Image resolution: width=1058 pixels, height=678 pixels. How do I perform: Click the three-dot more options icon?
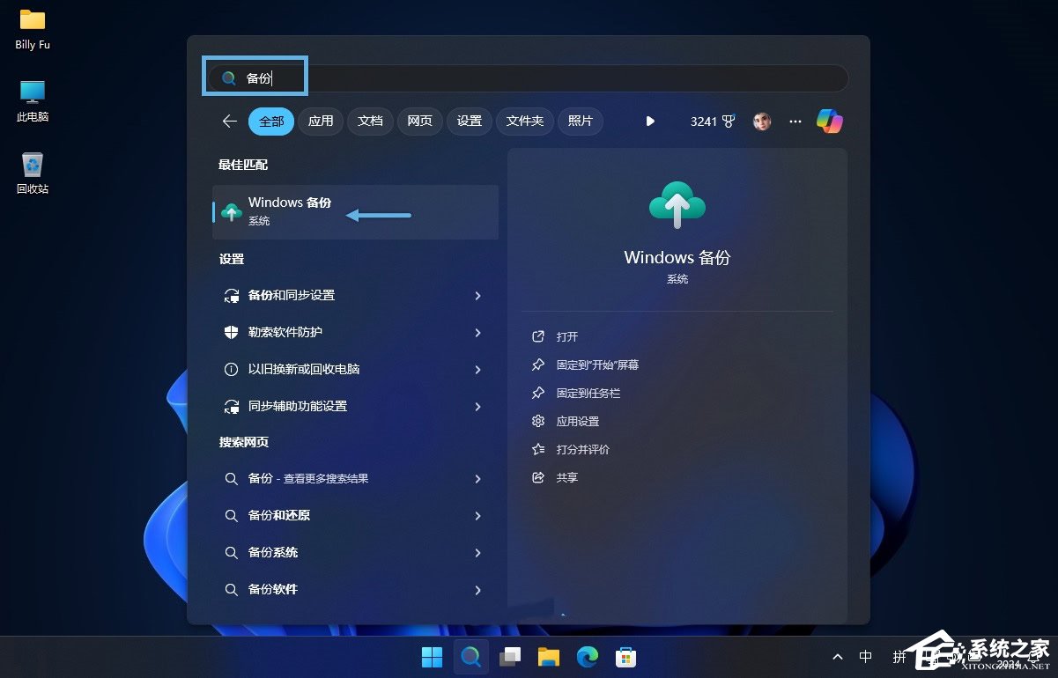point(795,121)
